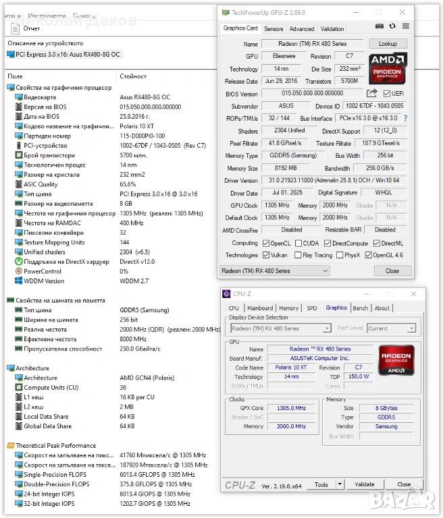Switch to the Mainboard tab in CPU-Z
The image size is (443, 518).
(x=260, y=308)
